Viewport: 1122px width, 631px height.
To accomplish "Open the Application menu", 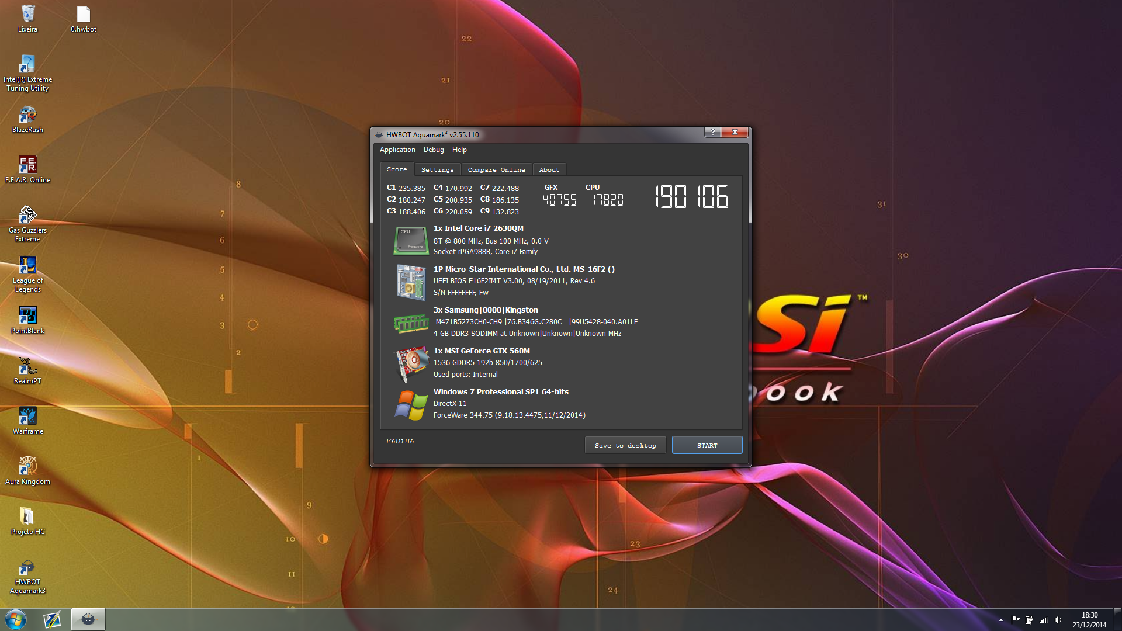I will [397, 150].
